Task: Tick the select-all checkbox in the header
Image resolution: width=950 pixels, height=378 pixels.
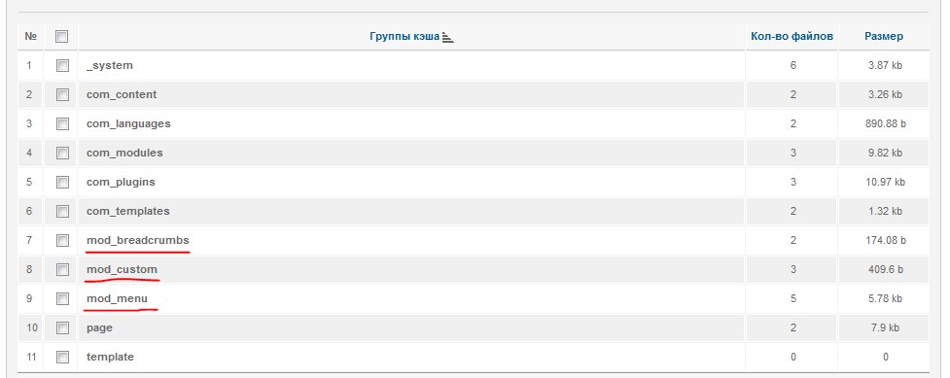Action: (x=62, y=36)
